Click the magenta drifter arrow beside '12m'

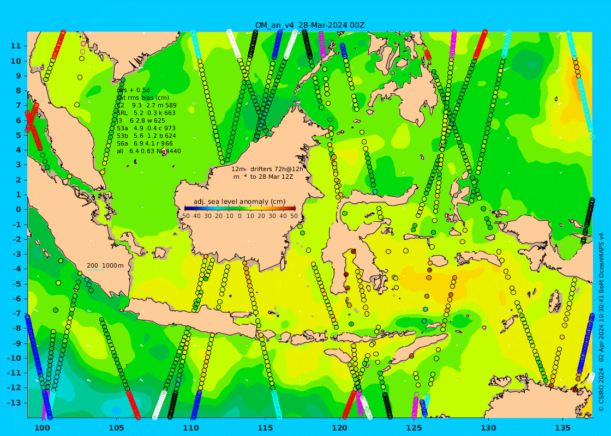(x=245, y=169)
